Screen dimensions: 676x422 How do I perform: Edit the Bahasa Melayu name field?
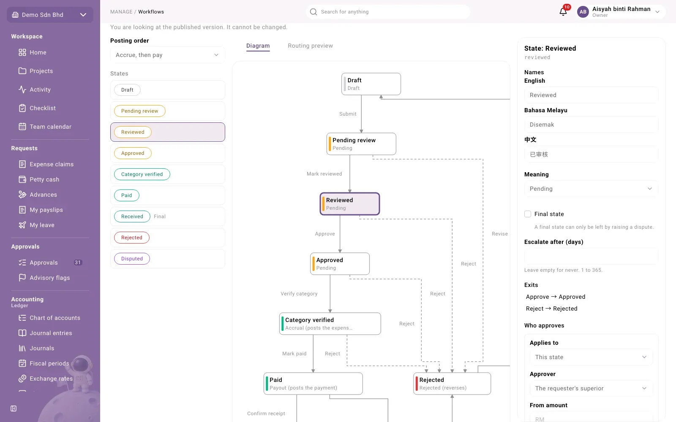[591, 124]
